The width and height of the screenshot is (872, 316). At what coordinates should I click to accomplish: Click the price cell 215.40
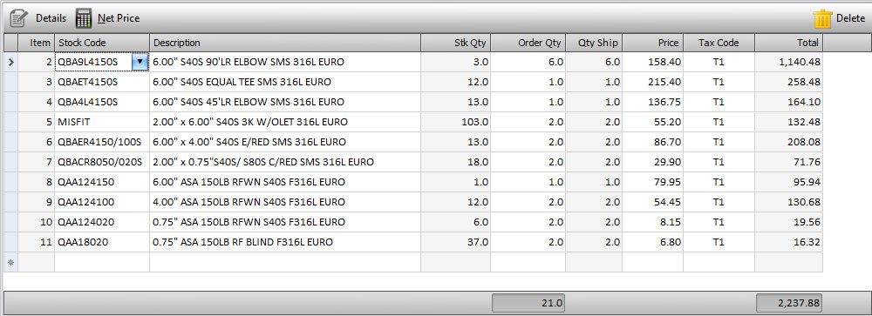[652, 82]
